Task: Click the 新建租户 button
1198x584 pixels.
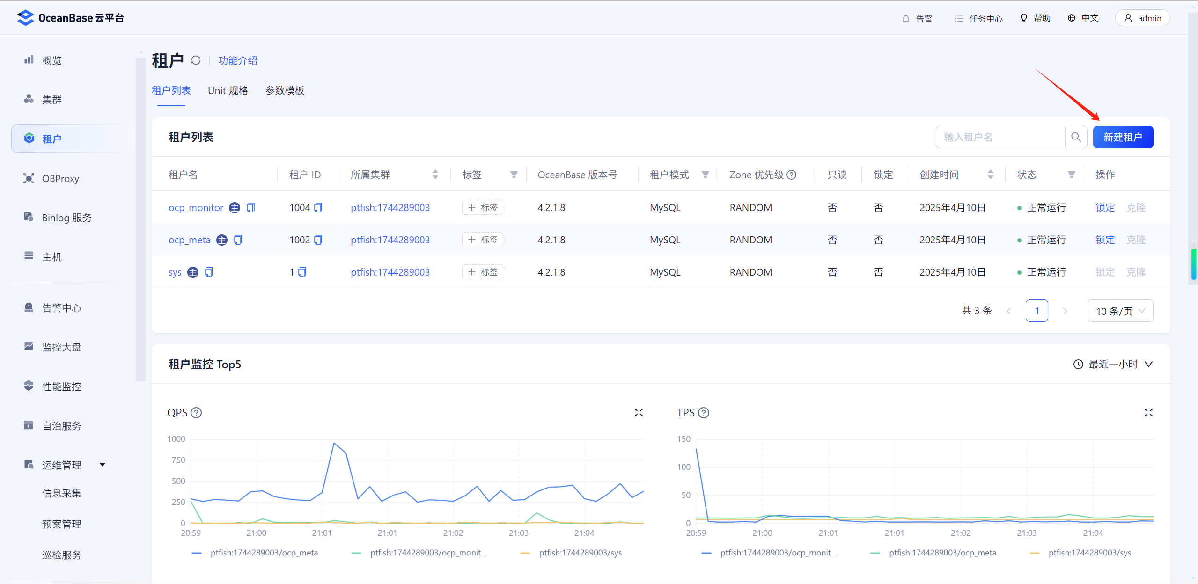Action: coord(1123,137)
